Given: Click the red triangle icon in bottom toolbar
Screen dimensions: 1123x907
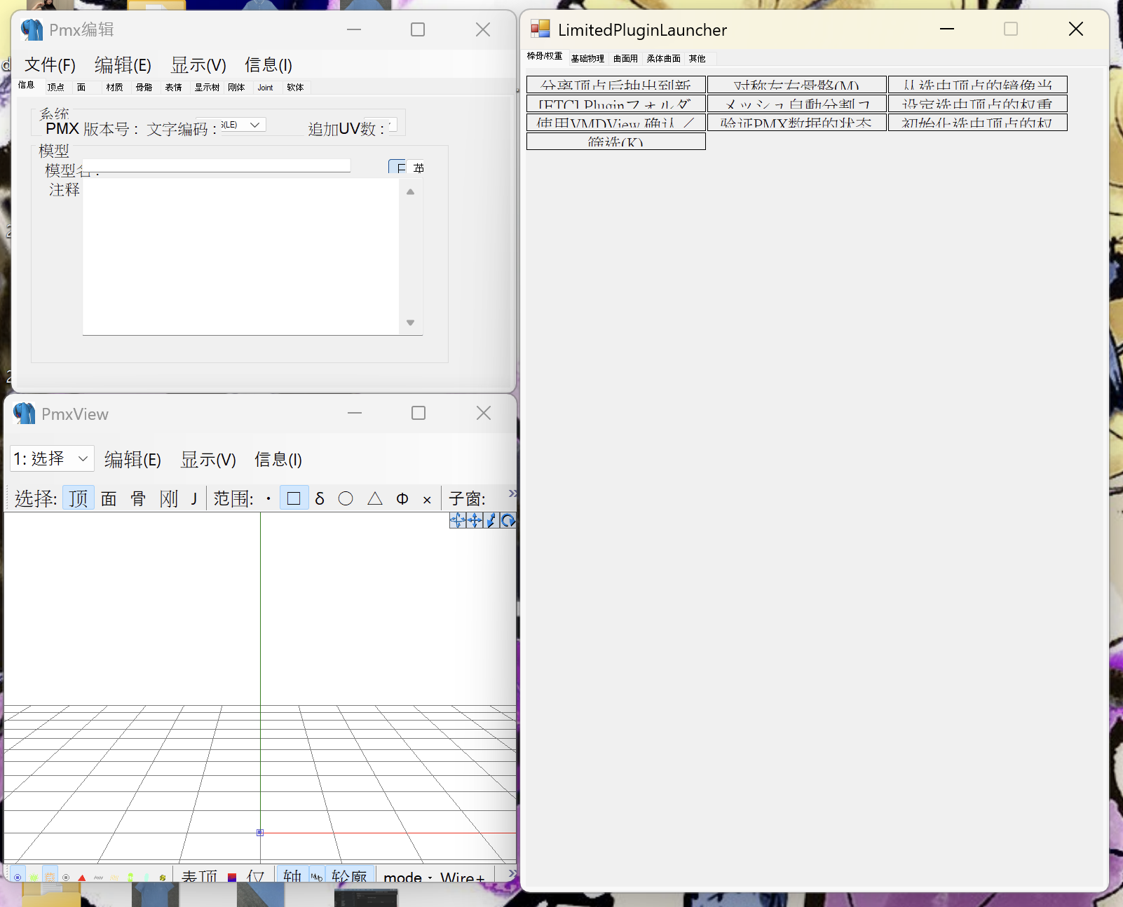Looking at the screenshot, I should point(82,877).
